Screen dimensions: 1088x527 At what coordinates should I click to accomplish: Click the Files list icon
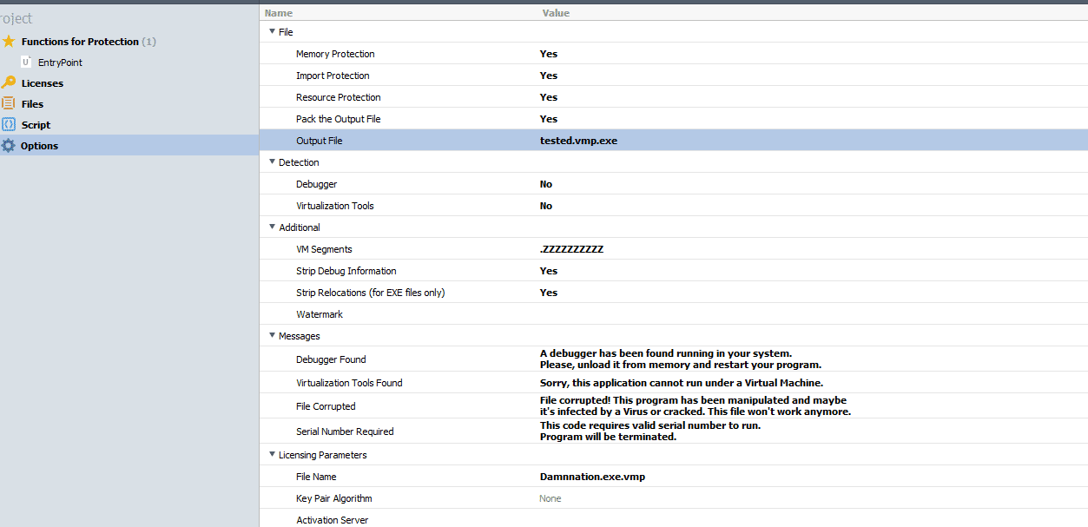point(9,103)
